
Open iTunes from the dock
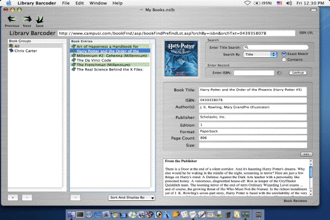[x=132, y=215]
